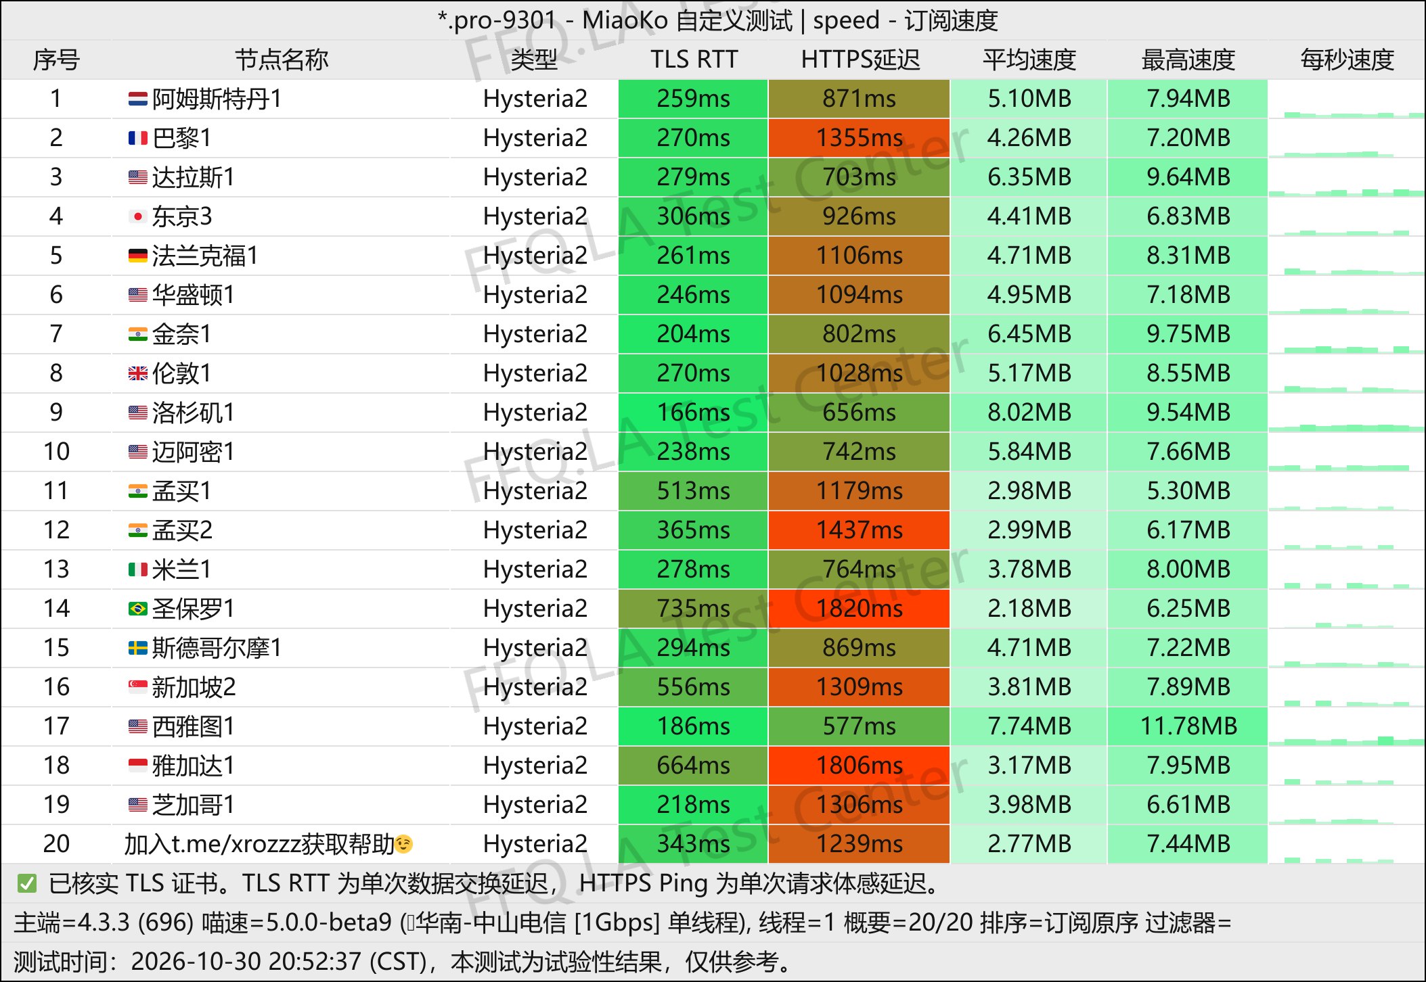Click the title text *.pro-9301 - MiaoKo
The width and height of the screenshot is (1426, 982).
(553, 21)
